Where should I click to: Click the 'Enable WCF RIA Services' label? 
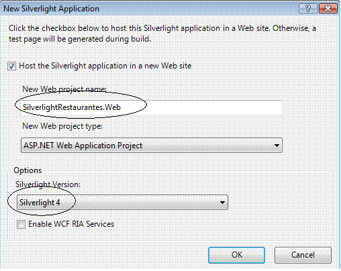[71, 224]
